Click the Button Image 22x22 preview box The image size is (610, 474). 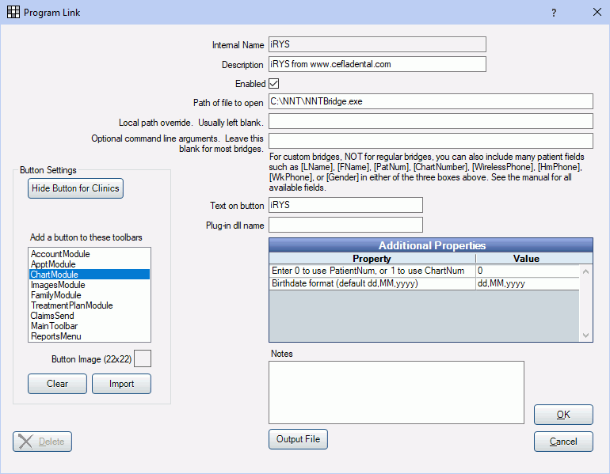[143, 358]
